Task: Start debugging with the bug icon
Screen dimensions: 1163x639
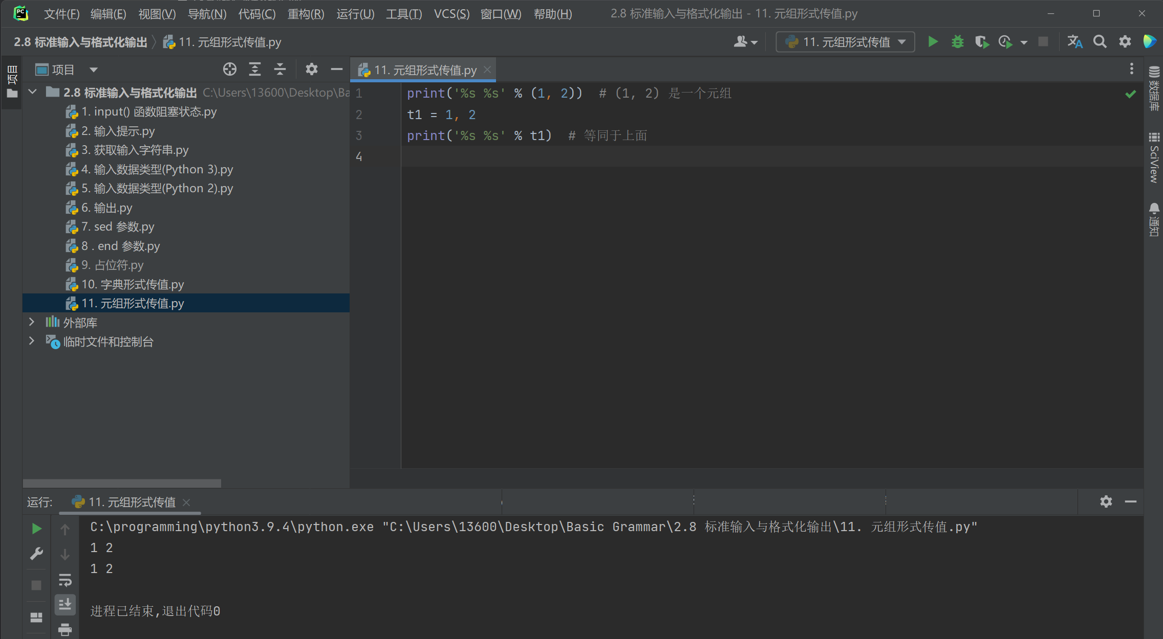Action: (957, 41)
